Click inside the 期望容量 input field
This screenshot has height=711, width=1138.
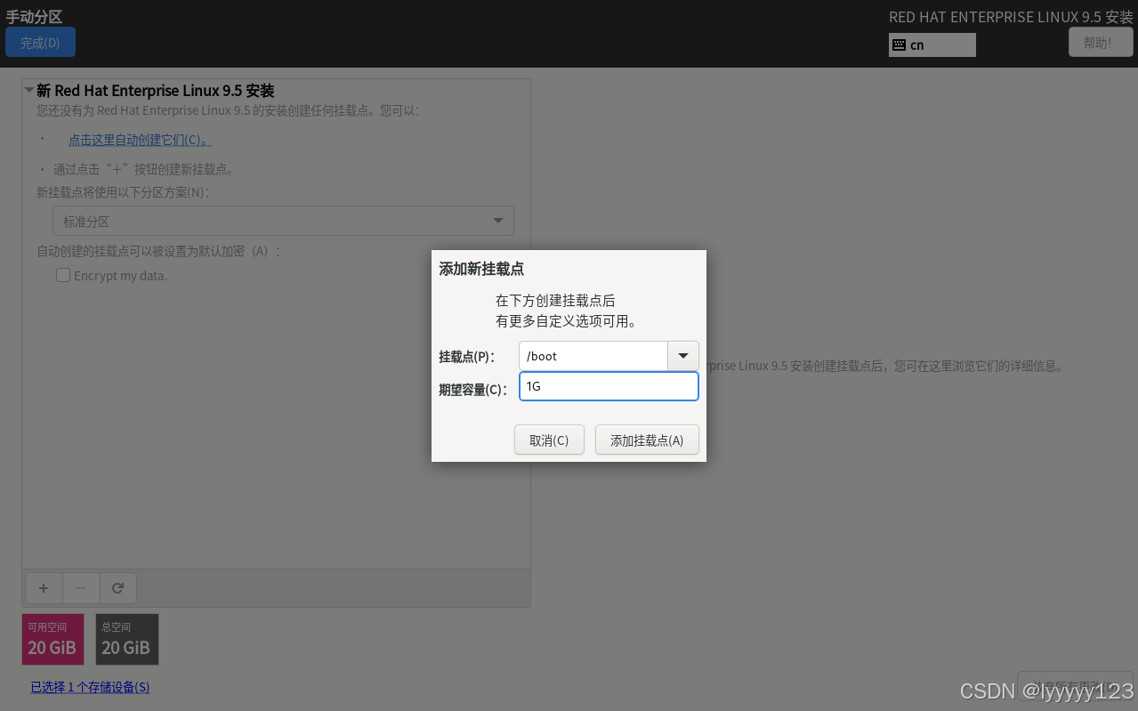pos(608,385)
